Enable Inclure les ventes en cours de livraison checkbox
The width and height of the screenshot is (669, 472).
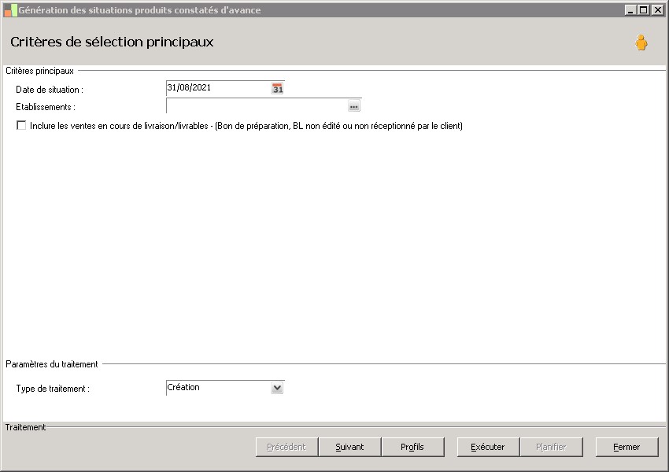tap(21, 125)
